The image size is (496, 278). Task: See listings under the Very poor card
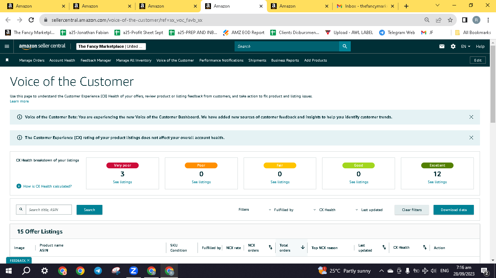(122, 182)
